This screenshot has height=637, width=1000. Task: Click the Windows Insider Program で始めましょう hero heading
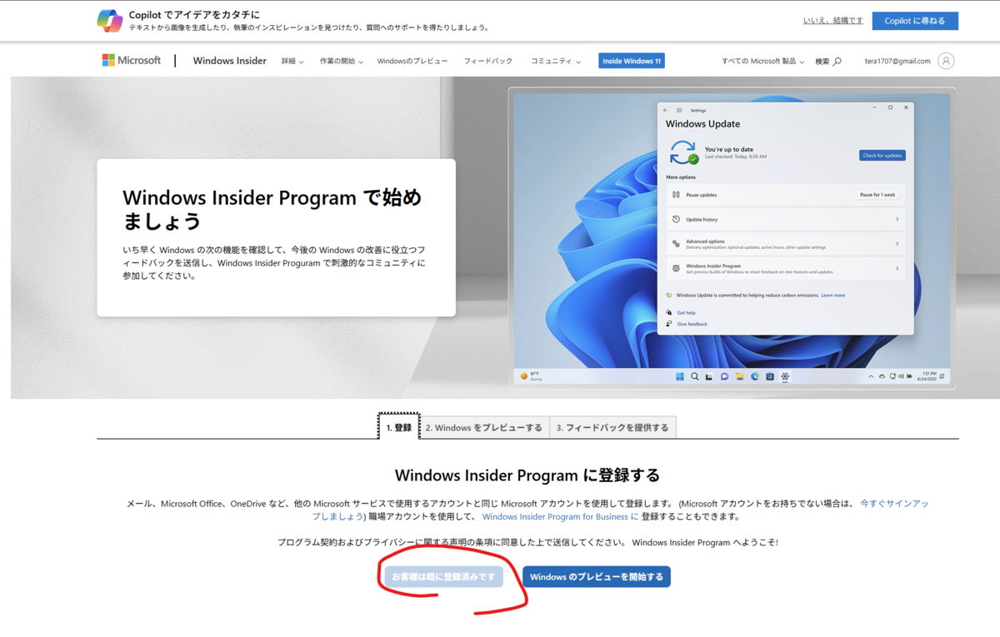tap(272, 209)
